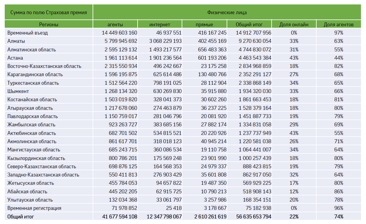Image resolution: width=366 pixels, height=224 pixels.
Task: Click the "Доля агентов" column header
Action: (x=339, y=24)
